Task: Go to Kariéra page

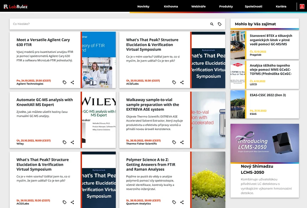Action: point(281,6)
